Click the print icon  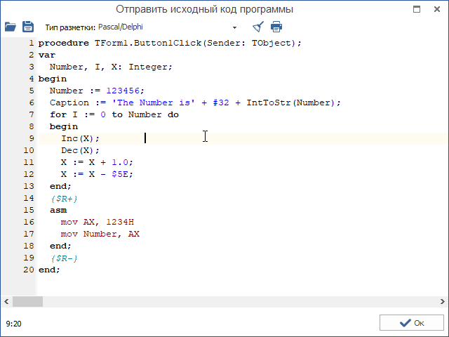click(x=276, y=27)
